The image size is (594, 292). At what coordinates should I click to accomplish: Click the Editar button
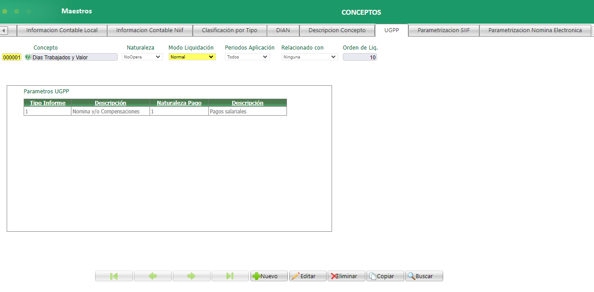307,276
